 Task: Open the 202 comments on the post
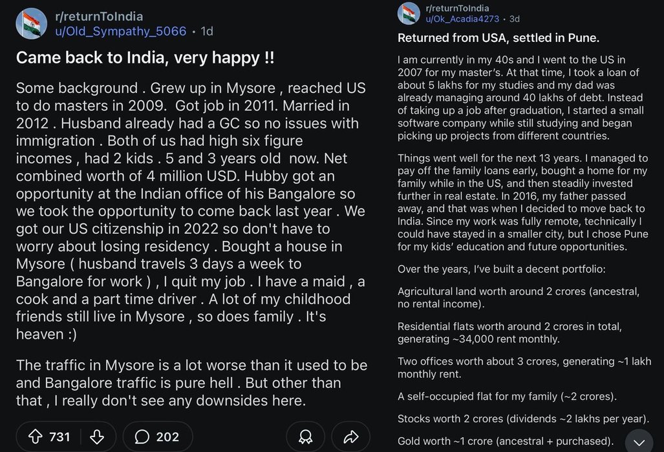click(x=157, y=437)
